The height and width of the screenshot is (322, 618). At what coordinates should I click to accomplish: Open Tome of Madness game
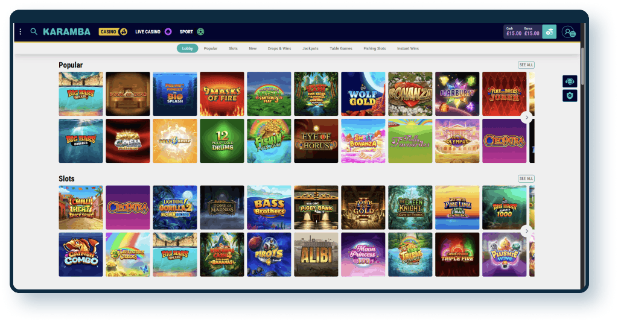point(222,207)
